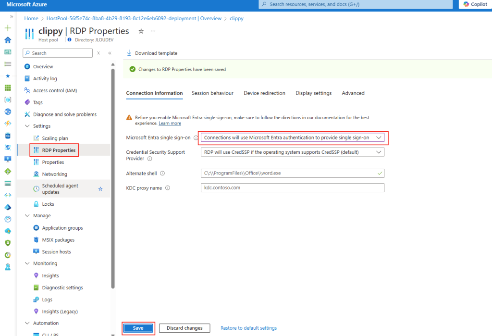Click Download template
The width and height of the screenshot is (492, 336).
pos(152,53)
